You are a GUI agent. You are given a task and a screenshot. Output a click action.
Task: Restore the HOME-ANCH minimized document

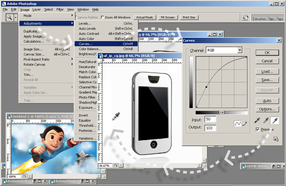(x=273, y=166)
